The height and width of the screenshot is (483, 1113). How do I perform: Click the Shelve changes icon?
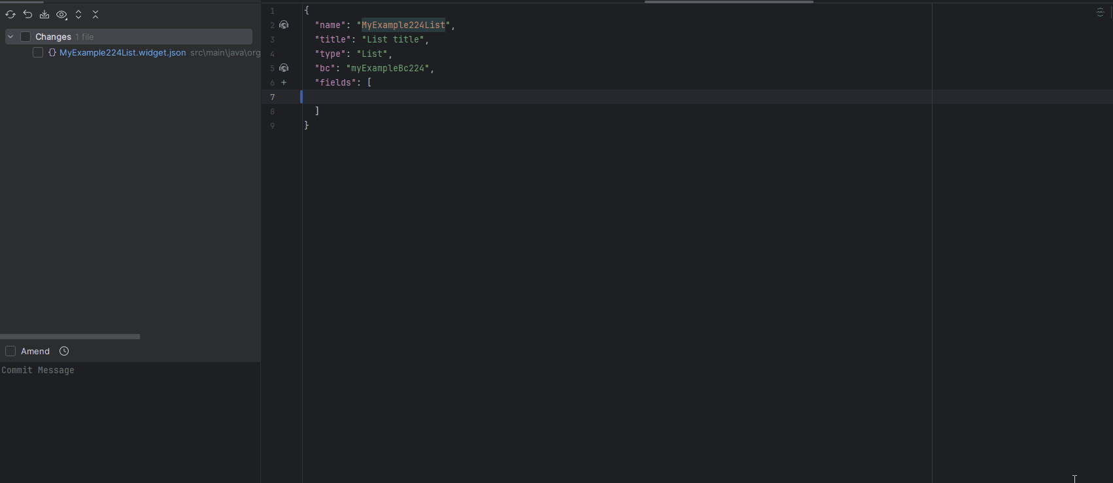click(44, 14)
